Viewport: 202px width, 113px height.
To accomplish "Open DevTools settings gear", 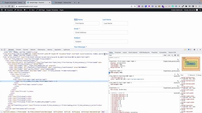I will pos(194,50).
